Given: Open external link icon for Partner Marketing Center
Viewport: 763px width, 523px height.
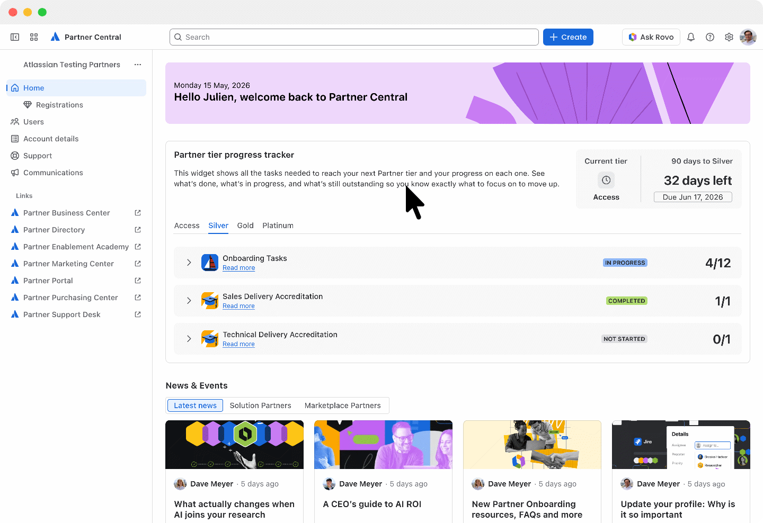Looking at the screenshot, I should pos(138,264).
